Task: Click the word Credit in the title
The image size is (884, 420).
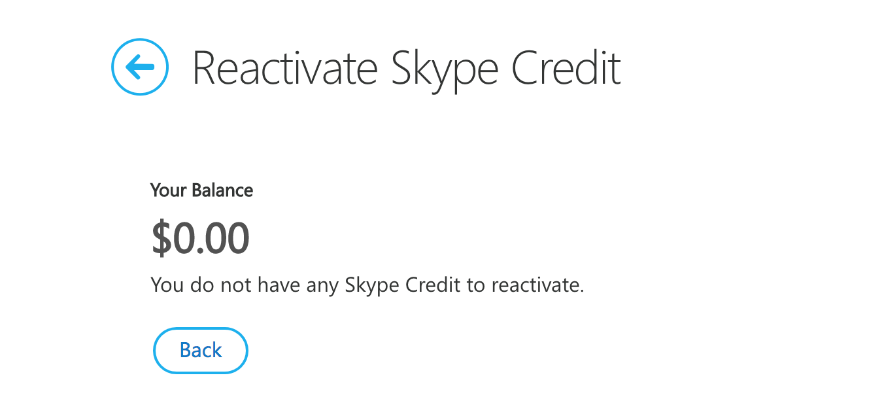Action: pyautogui.click(x=566, y=67)
